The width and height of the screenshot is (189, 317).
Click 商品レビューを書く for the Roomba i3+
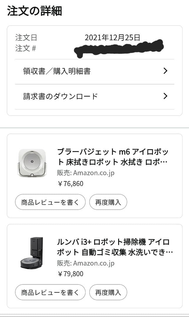coord(50,292)
